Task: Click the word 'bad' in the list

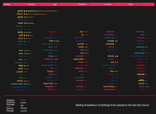Action: coord(21,20)
